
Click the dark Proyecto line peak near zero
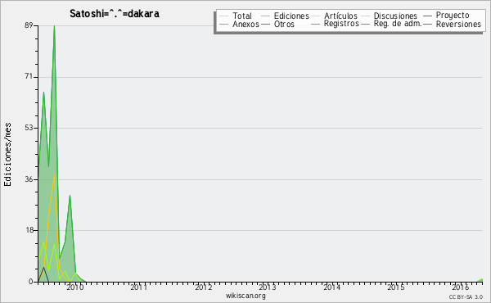point(44,267)
